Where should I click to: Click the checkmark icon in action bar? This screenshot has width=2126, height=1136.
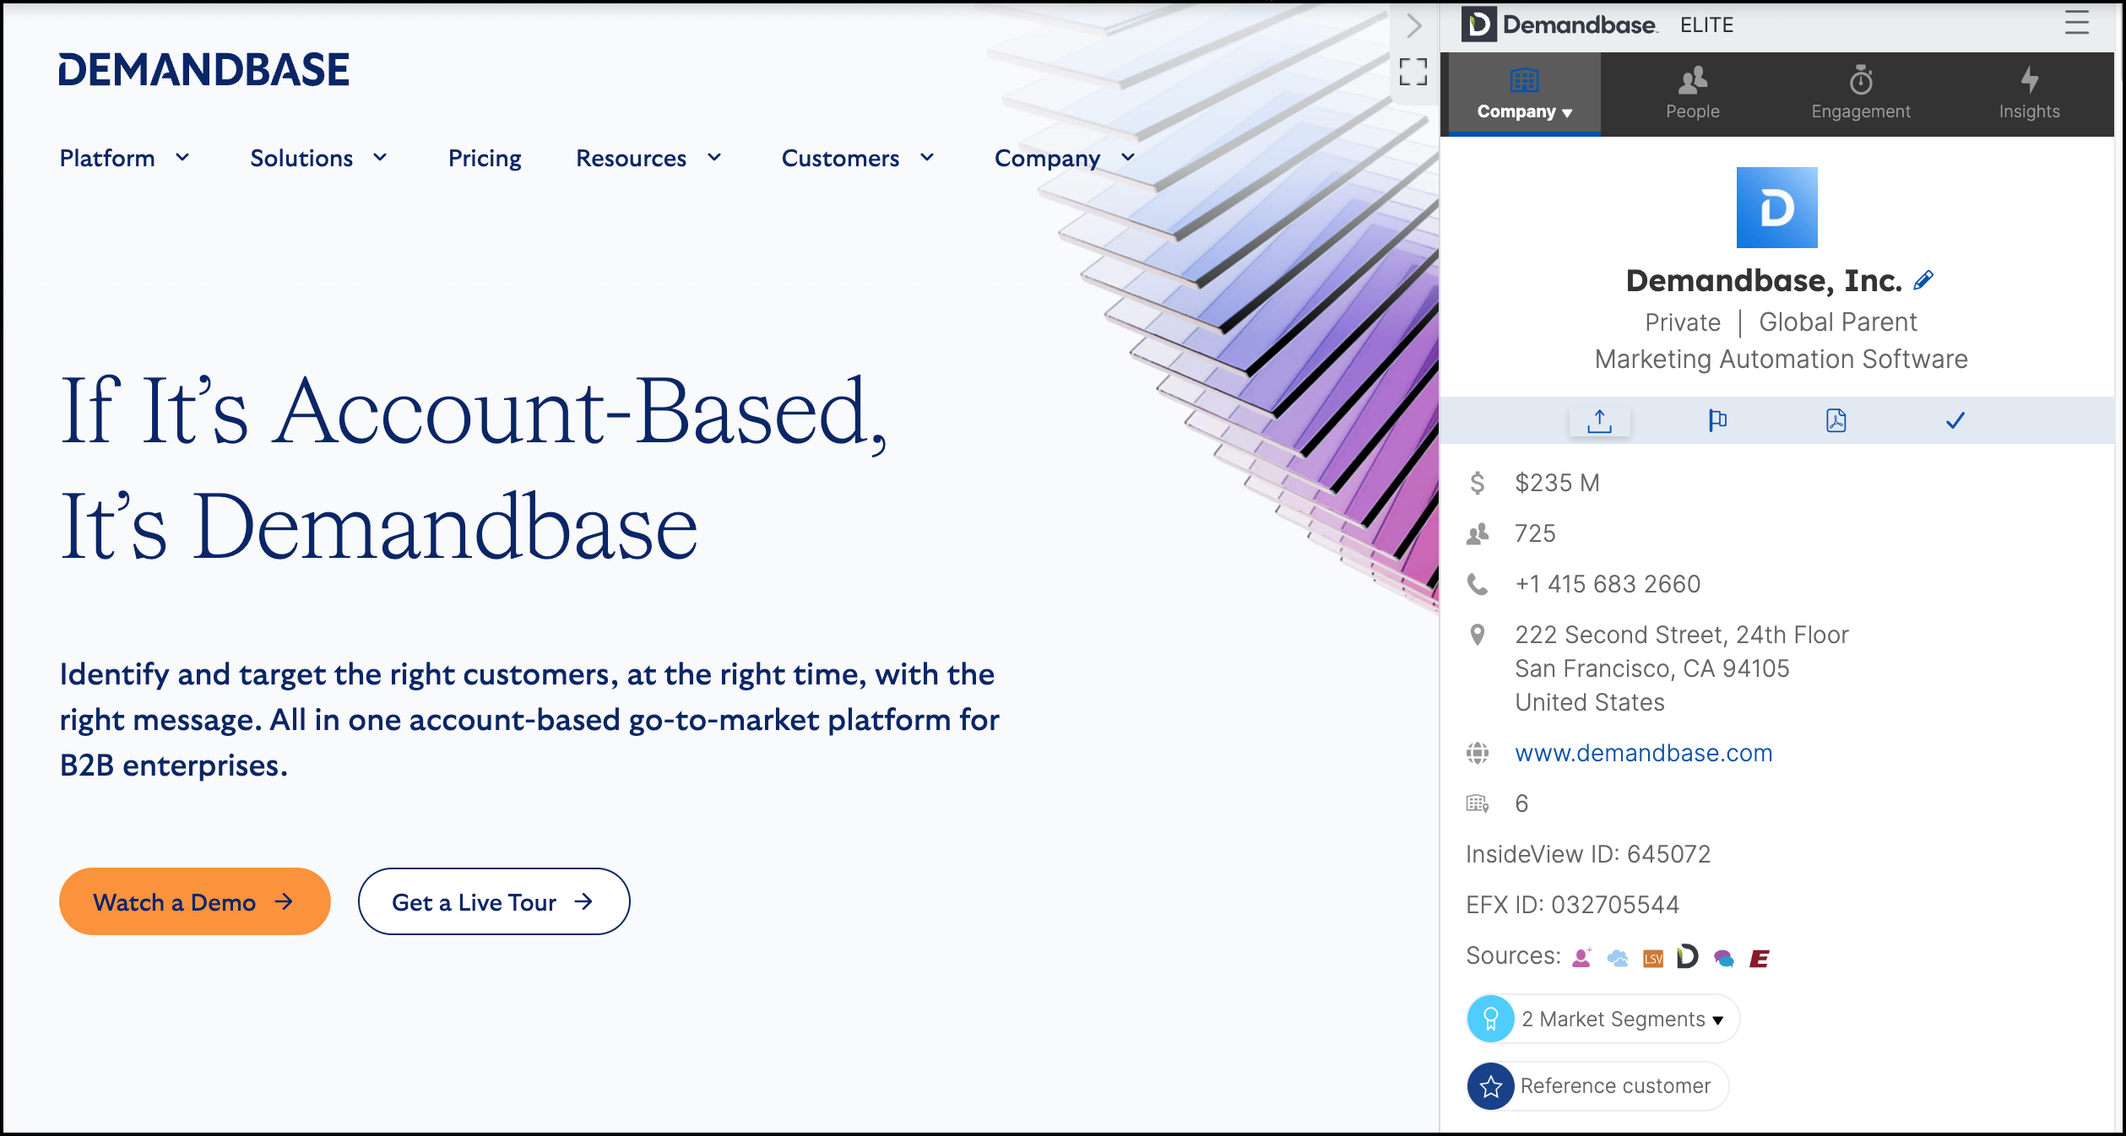tap(1955, 420)
